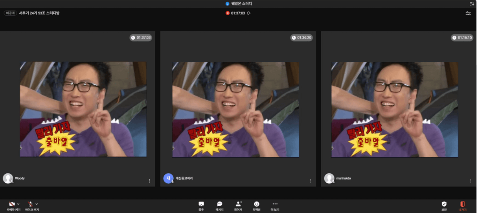Unmute the microphone (마이크 켜기)

coord(30,204)
